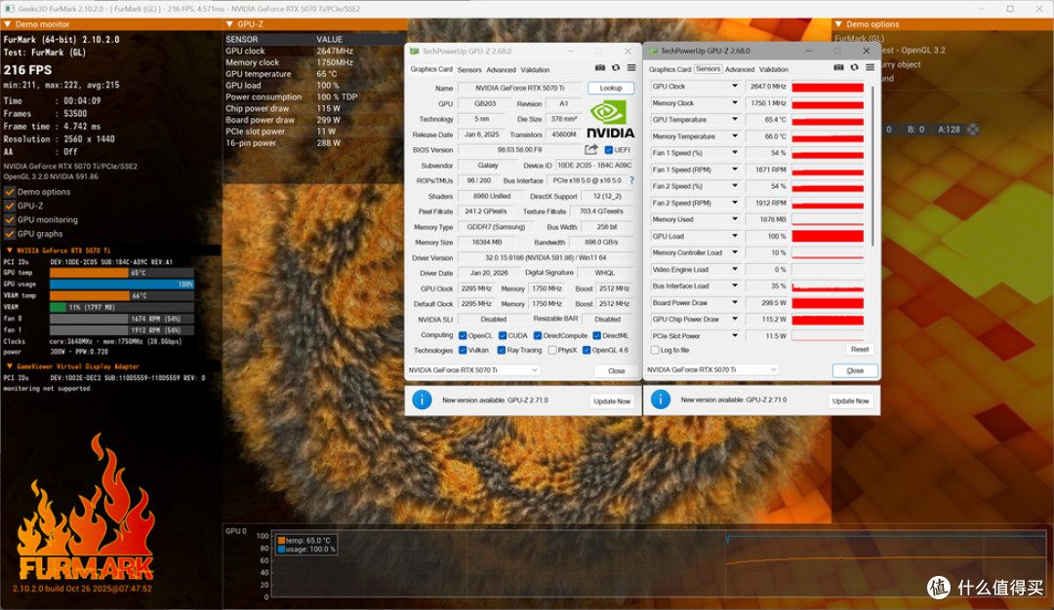The height and width of the screenshot is (610, 1054).
Task: Collapse the Demo options panel
Action: 838,24
